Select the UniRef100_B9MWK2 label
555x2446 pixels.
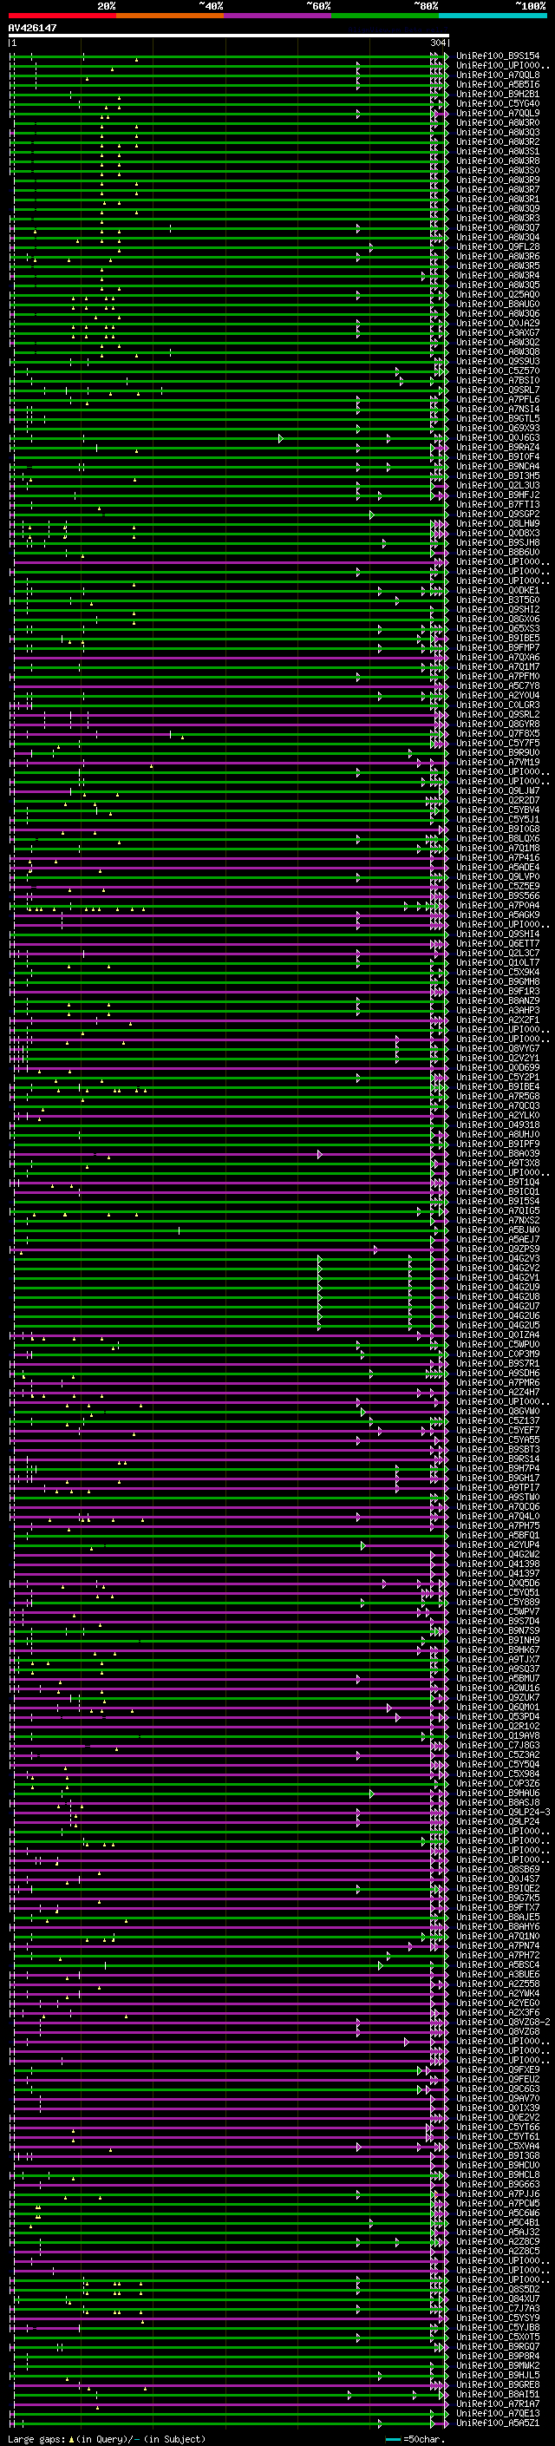coord(498,2365)
